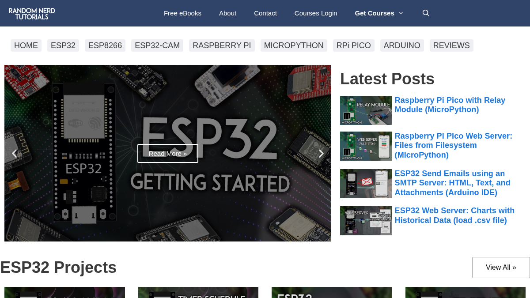Select the ESP8266 category tab
The height and width of the screenshot is (298, 530).
coord(105,45)
